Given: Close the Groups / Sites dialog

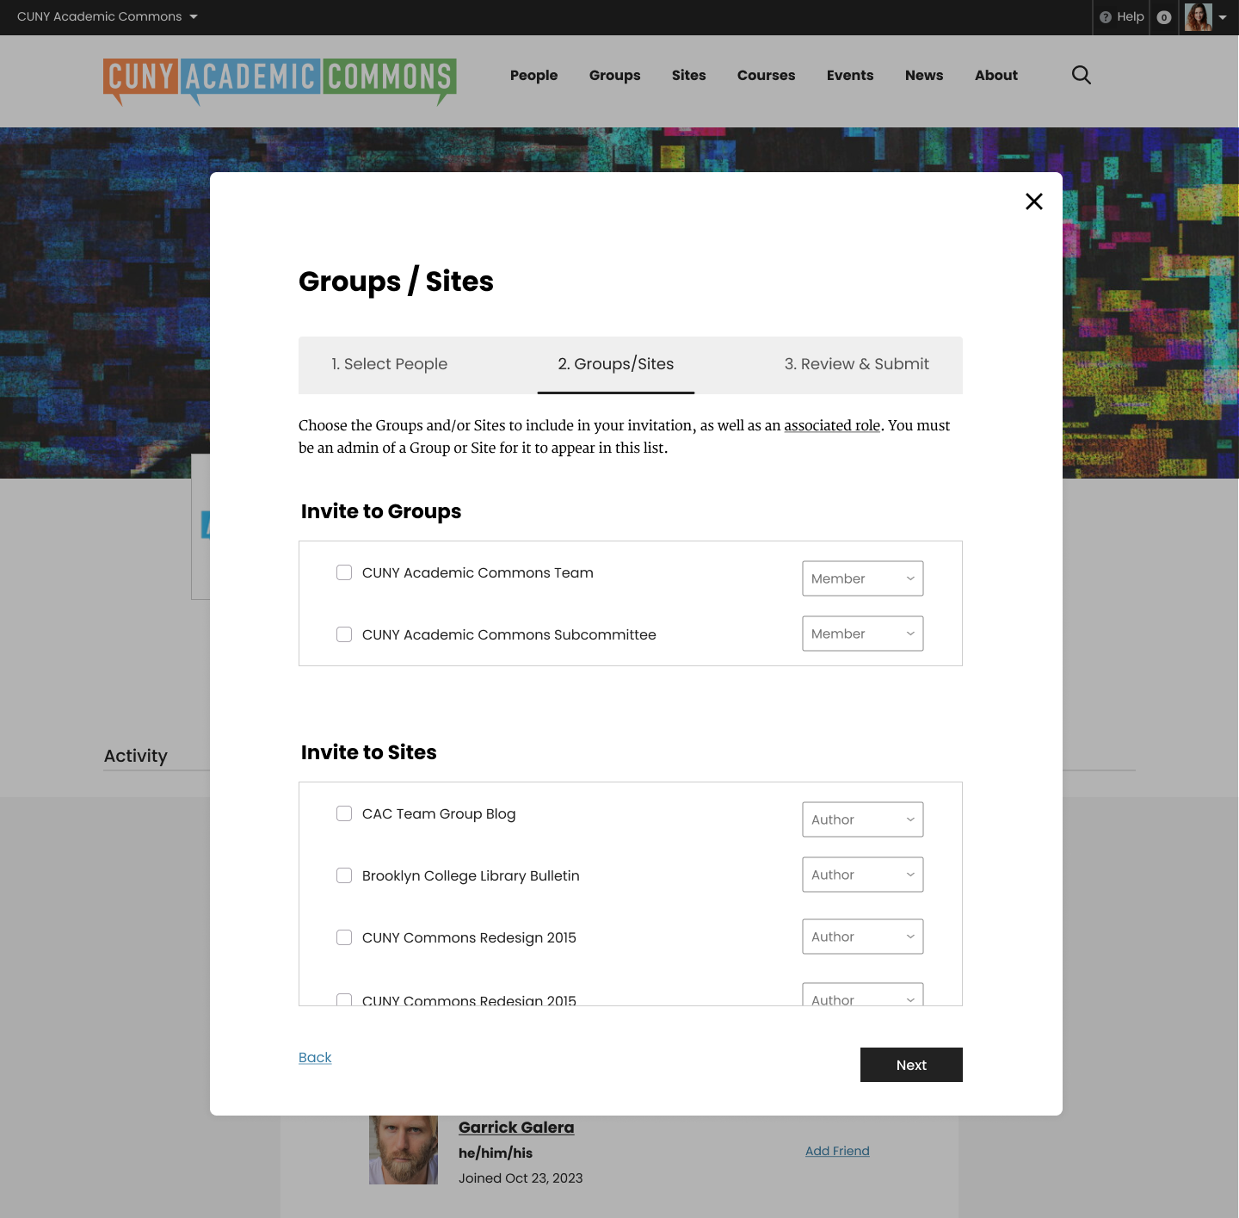Looking at the screenshot, I should coord(1034,201).
